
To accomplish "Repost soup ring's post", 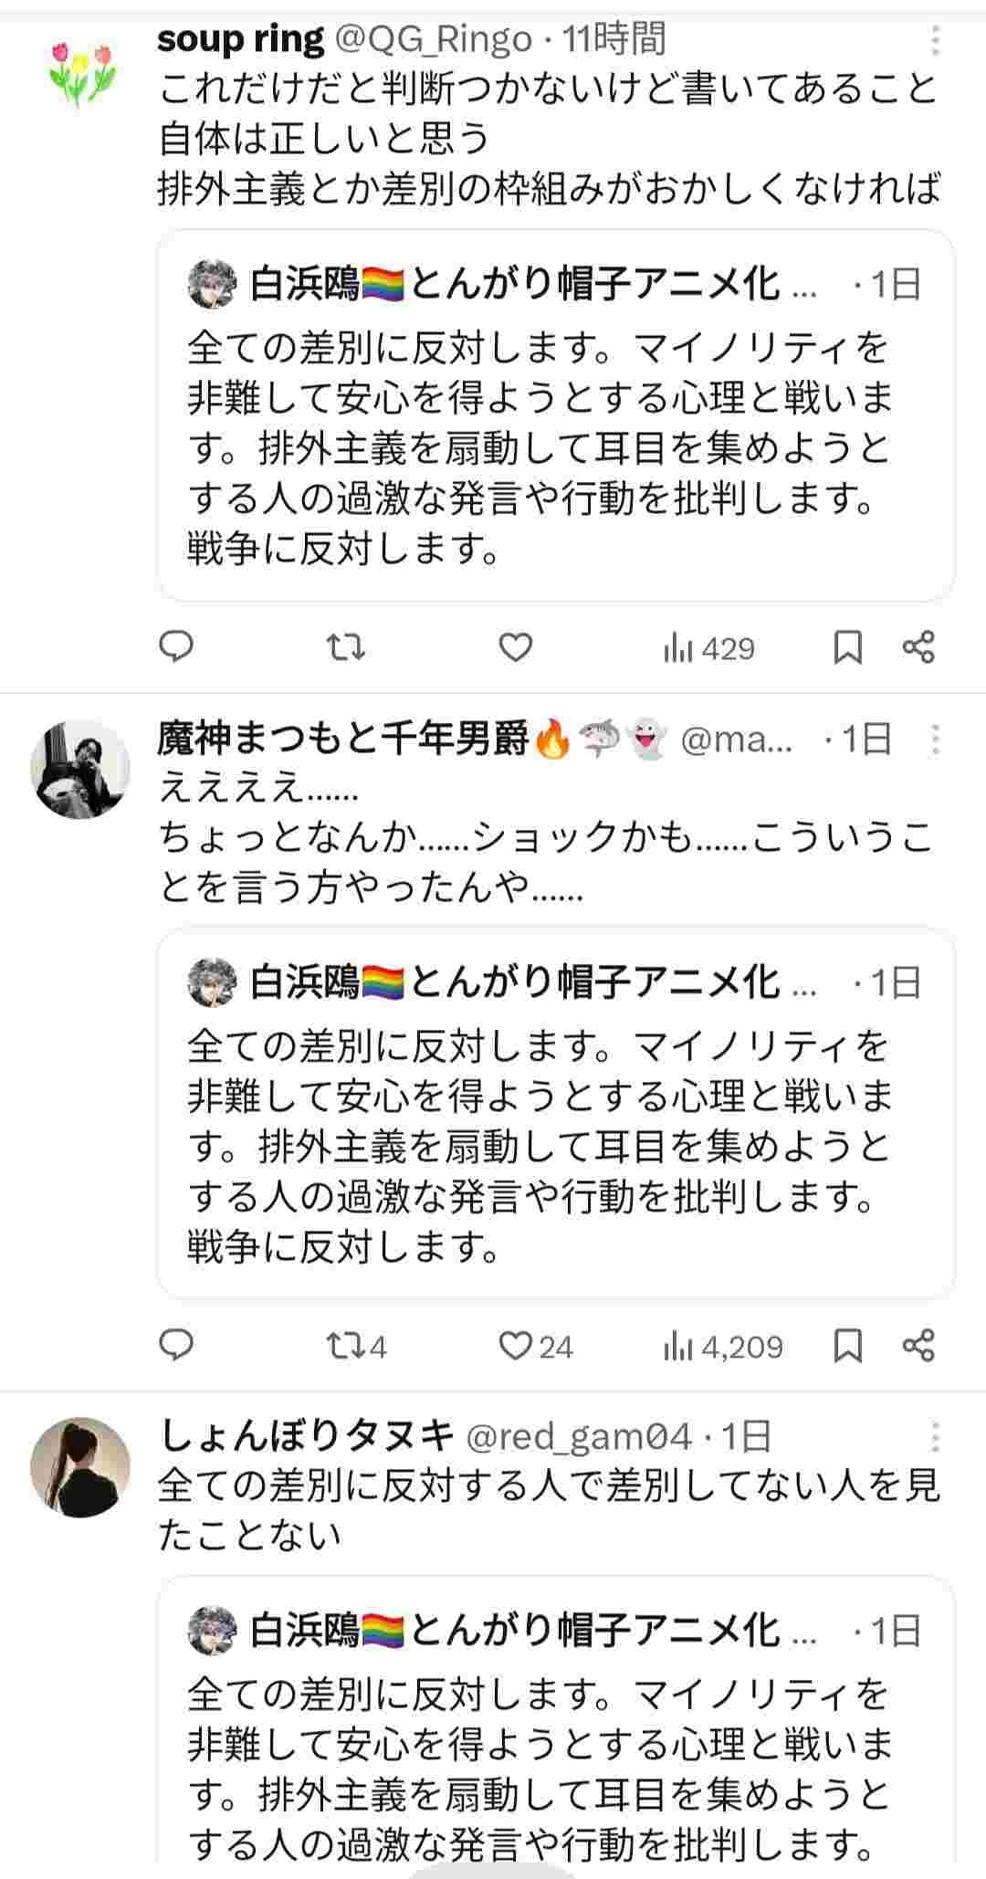I will click(x=346, y=647).
